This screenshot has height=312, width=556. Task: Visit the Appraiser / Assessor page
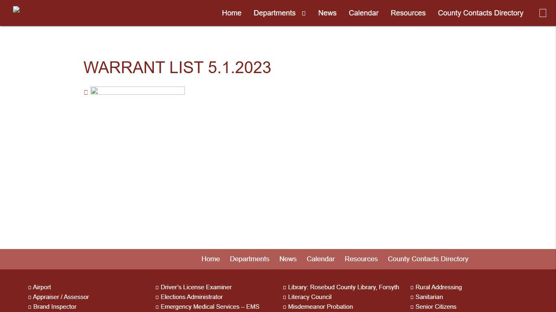[x=61, y=297]
